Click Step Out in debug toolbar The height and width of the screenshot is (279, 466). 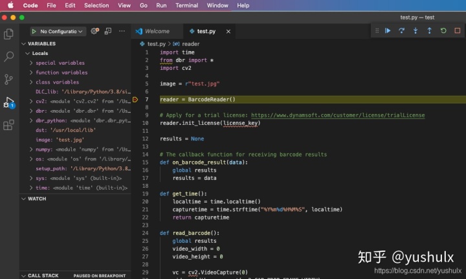430,30
